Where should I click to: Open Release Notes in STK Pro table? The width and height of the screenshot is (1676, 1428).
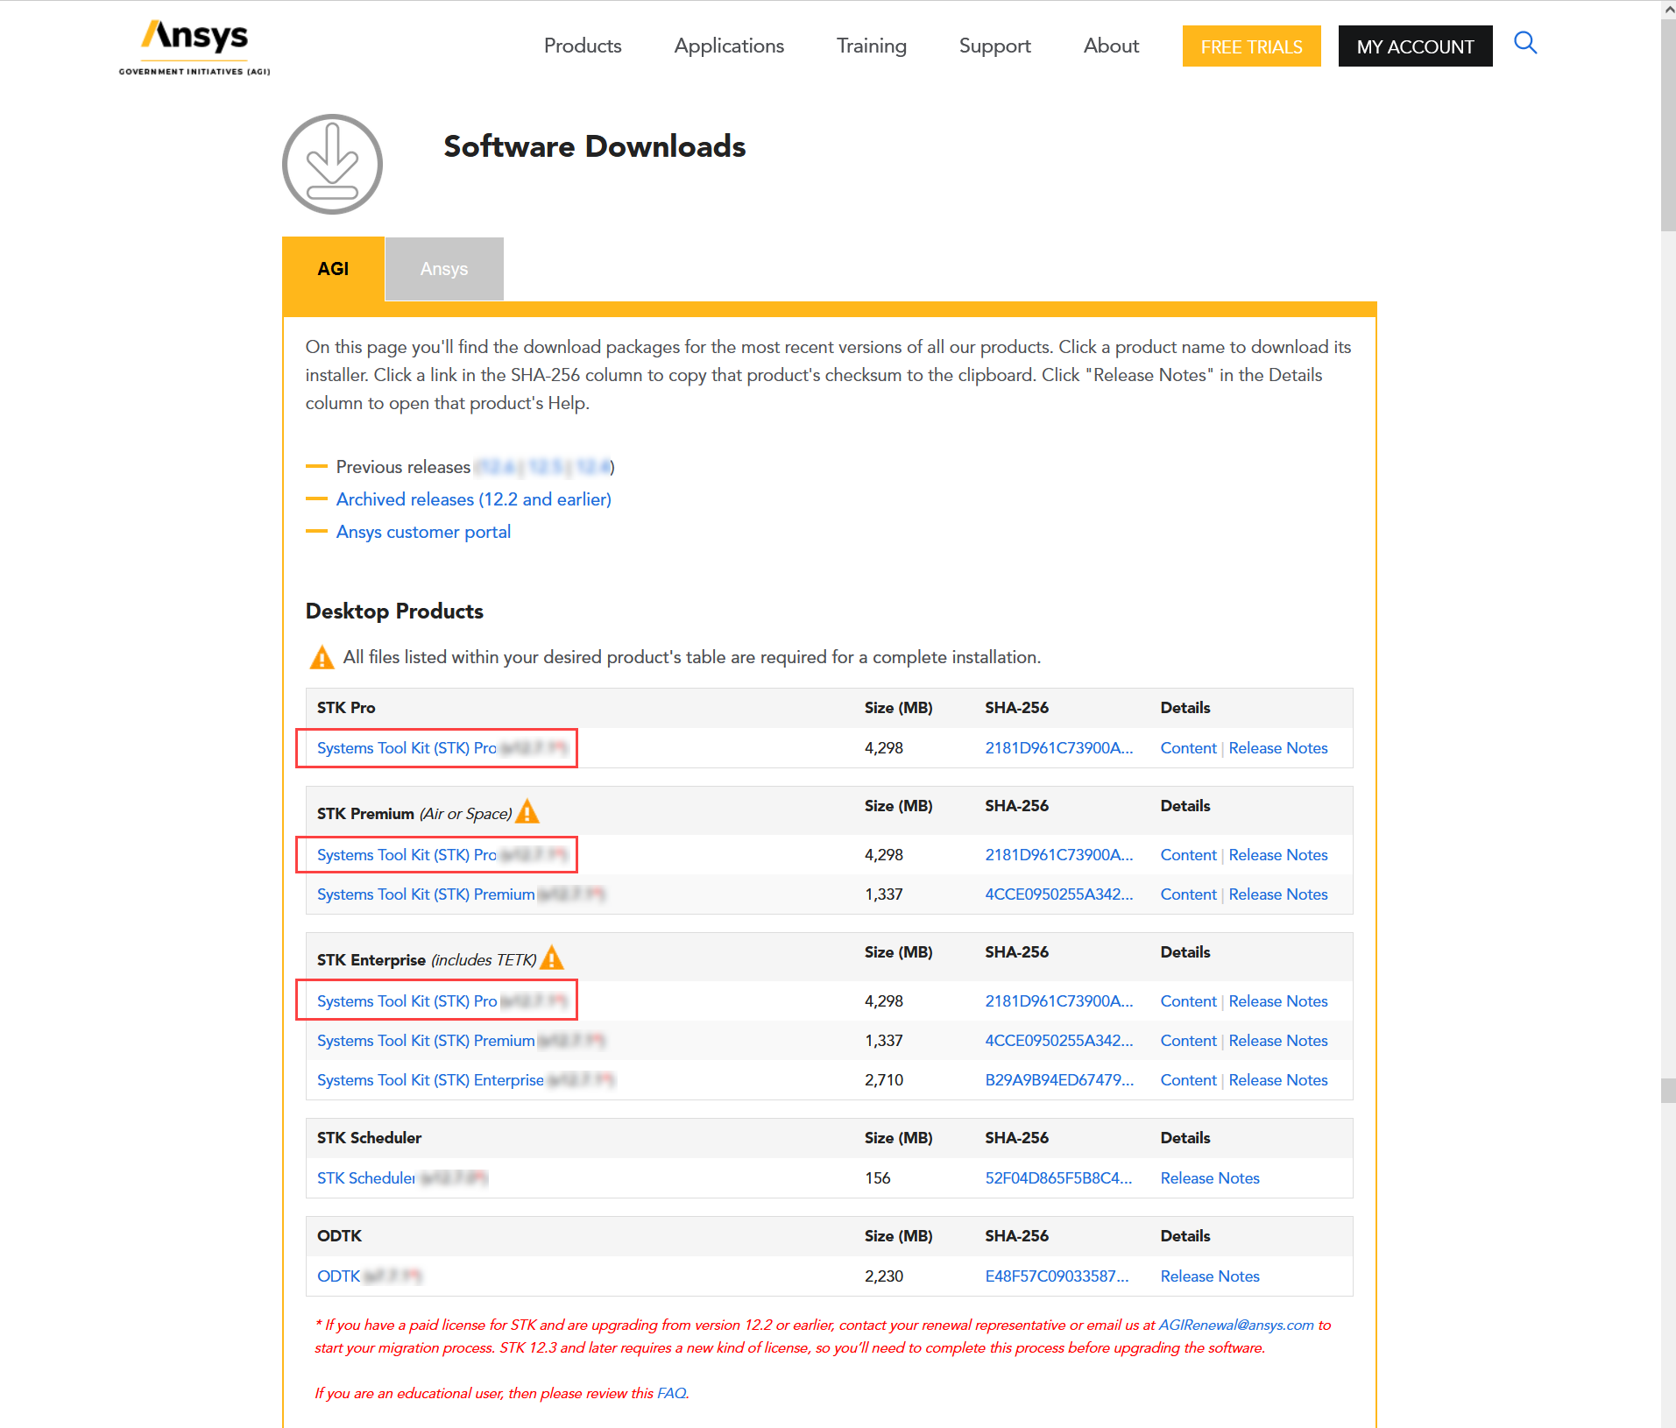(x=1278, y=748)
